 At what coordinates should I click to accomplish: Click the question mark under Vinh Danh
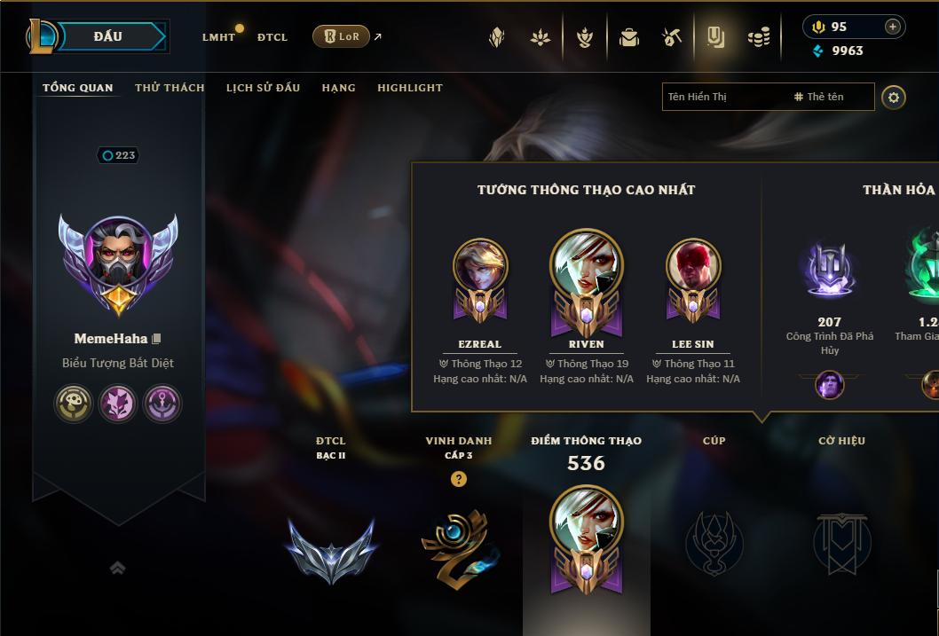[x=458, y=479]
